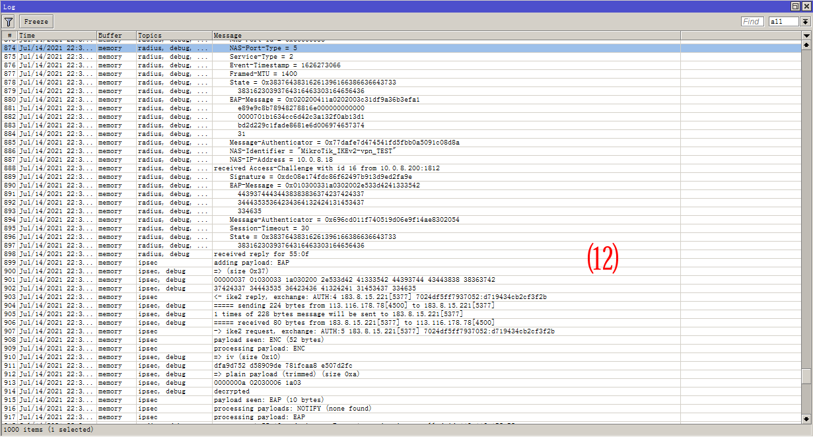Sort logs by the Topics column
The width and height of the screenshot is (813, 437).
(x=165, y=35)
